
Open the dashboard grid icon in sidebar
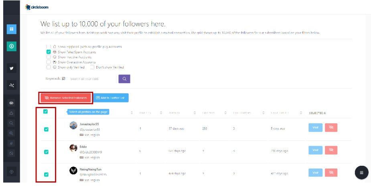pos(11,29)
